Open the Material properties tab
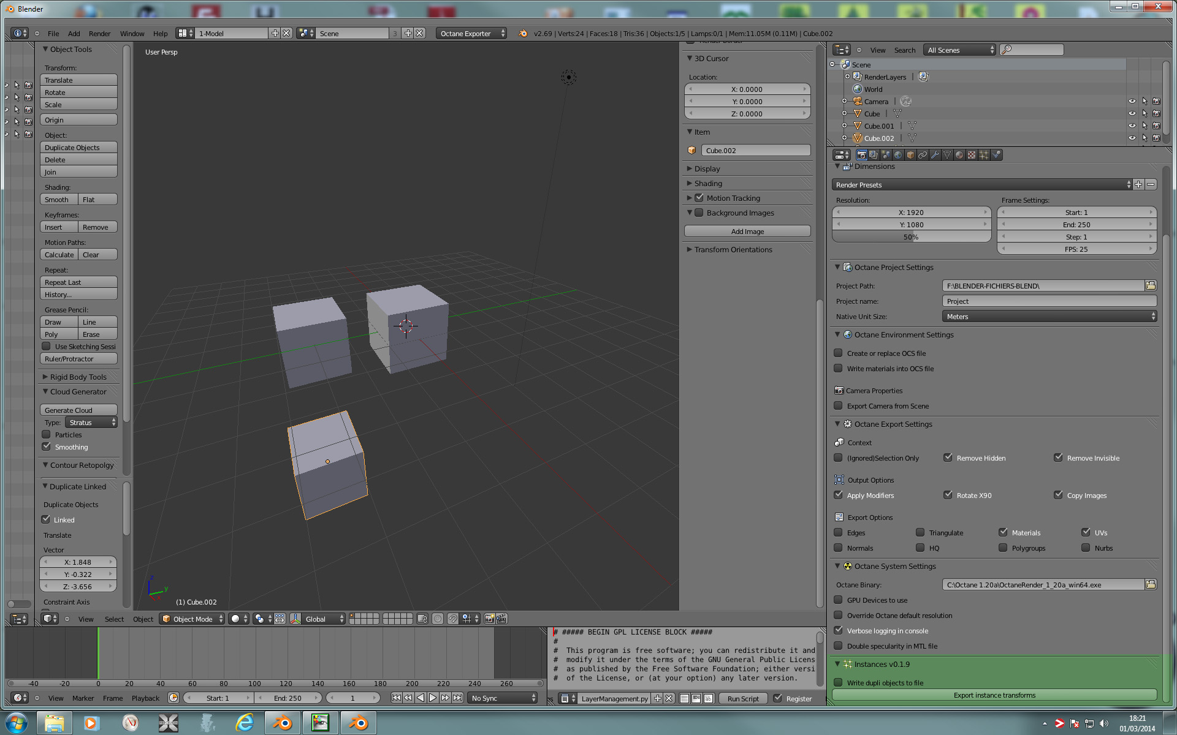The height and width of the screenshot is (735, 1177). coord(959,155)
